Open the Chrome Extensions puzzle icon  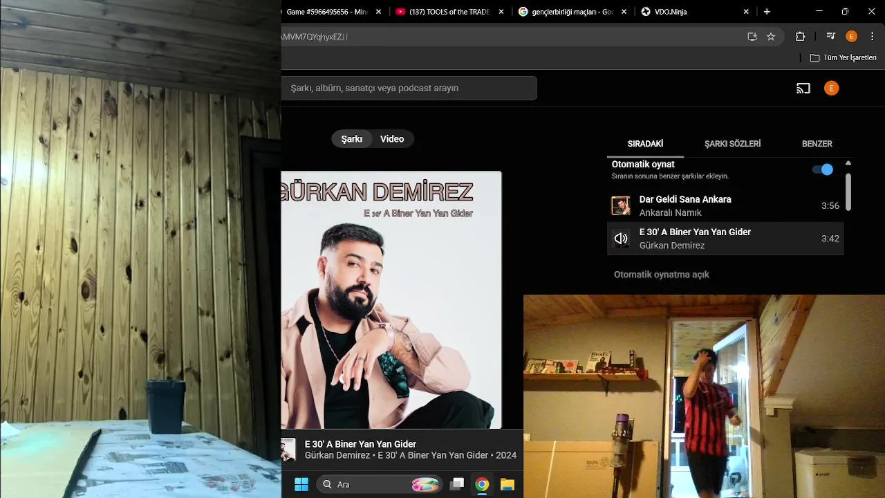[x=801, y=37]
